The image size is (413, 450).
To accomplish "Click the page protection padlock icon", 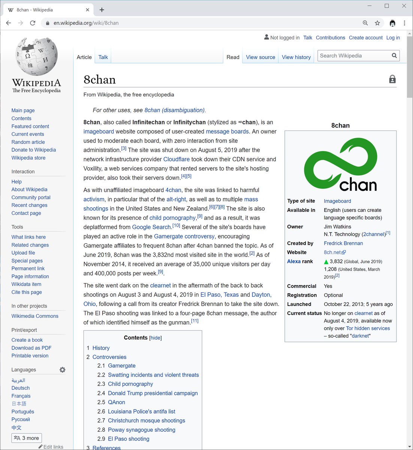I will coord(392,79).
